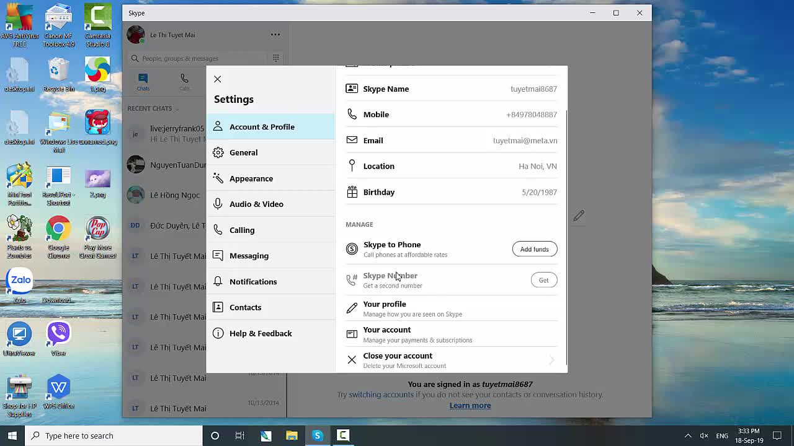Click the Location row
The width and height of the screenshot is (794, 446).
[451, 166]
